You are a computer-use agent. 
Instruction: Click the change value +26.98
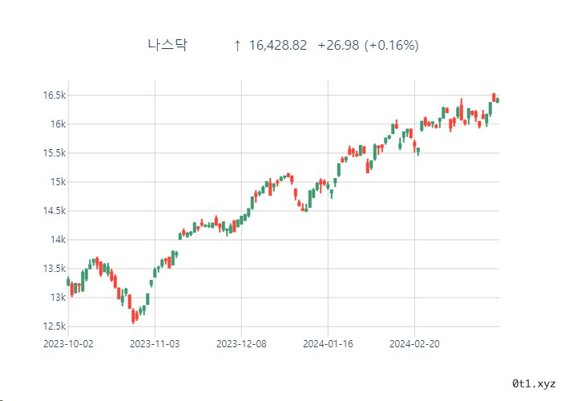[x=338, y=46]
